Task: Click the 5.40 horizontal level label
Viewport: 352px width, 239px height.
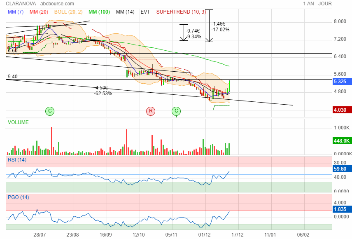Action: [x=13, y=77]
